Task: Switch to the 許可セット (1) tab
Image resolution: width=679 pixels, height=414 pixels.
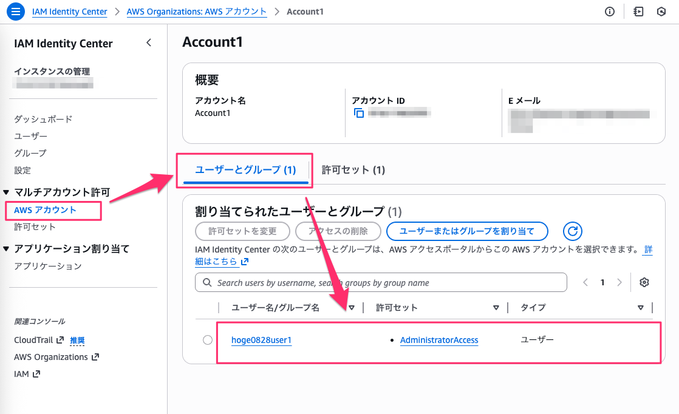Action: point(353,170)
